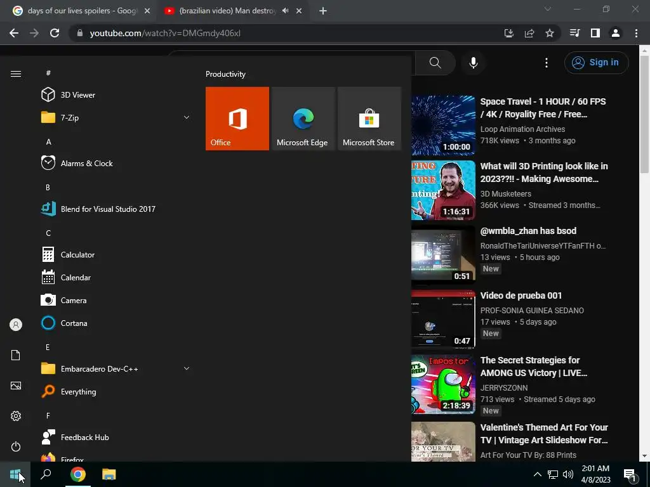The height and width of the screenshot is (487, 650).
Task: Open File Explorer from the taskbar
Action: pyautogui.click(x=109, y=474)
